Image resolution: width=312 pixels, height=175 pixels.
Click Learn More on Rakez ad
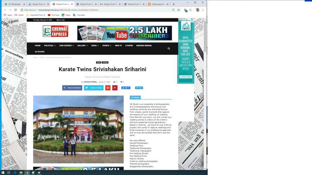186,77
